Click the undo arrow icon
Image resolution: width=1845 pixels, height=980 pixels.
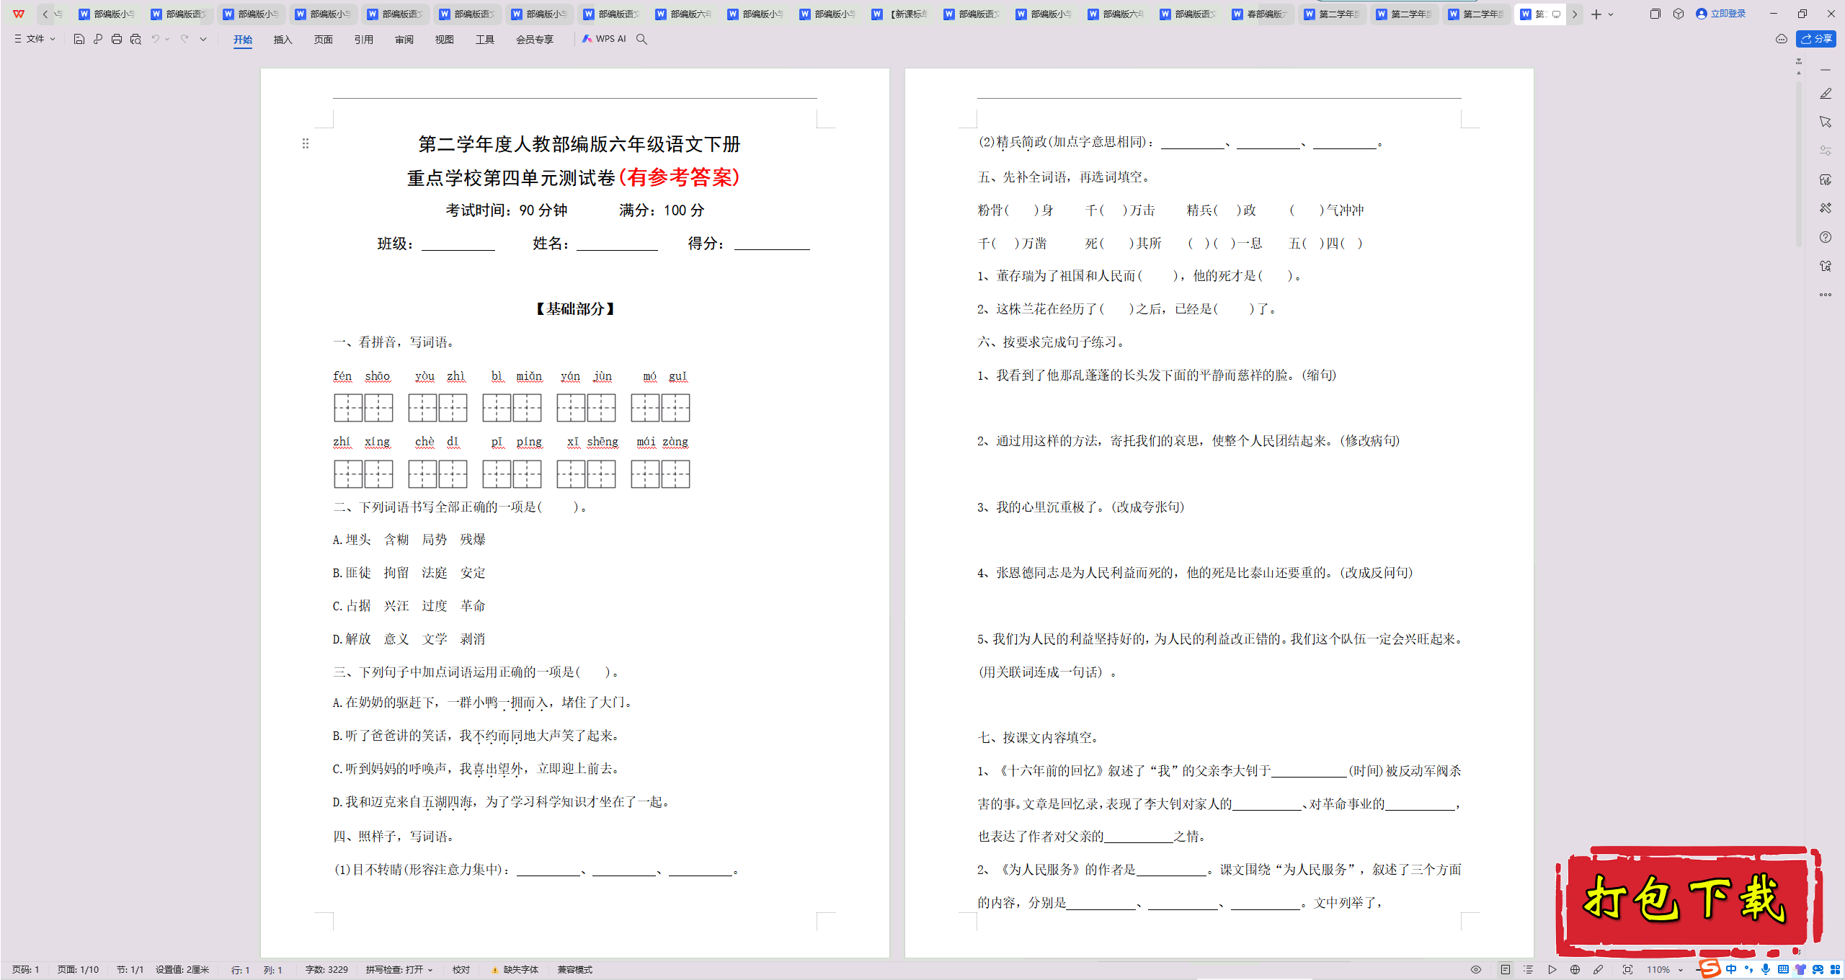click(155, 39)
